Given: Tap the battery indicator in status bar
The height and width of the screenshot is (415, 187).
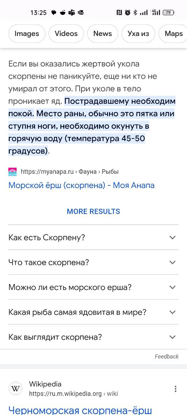Looking at the screenshot, I should pyautogui.click(x=168, y=13).
